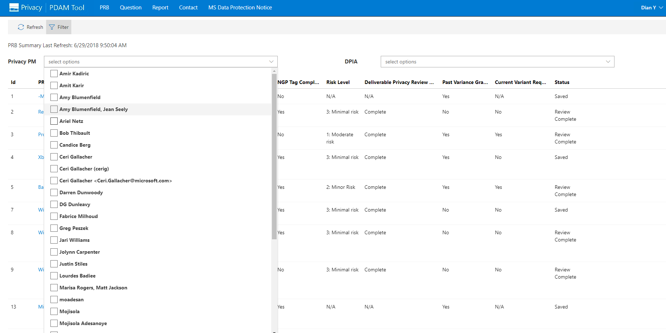
Task: Sort by the Status column header
Action: (x=562, y=82)
